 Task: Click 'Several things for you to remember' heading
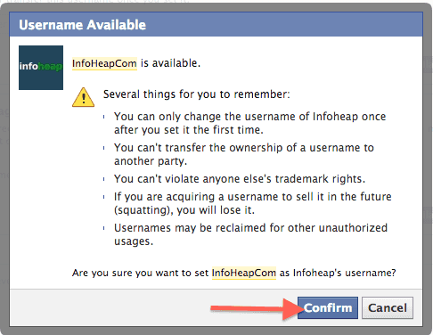[x=196, y=94]
